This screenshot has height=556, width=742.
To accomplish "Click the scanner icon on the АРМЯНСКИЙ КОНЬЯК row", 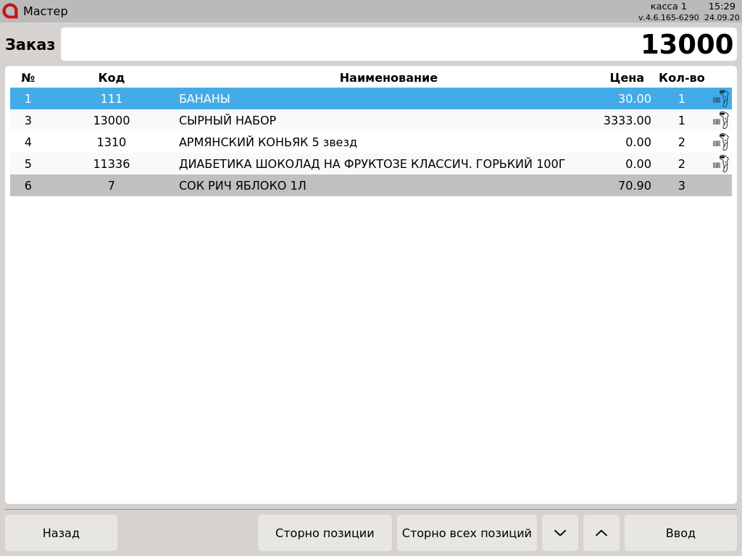I will [721, 142].
